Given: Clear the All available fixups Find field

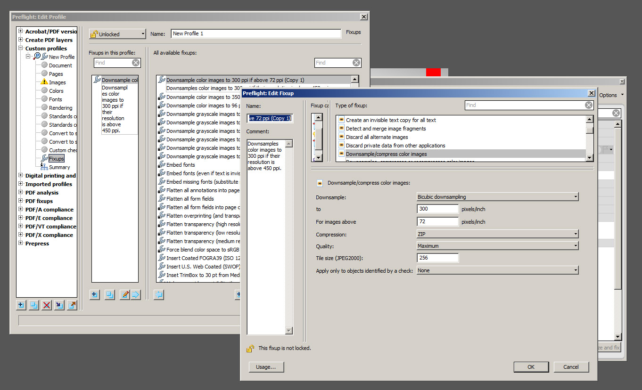Looking at the screenshot, I should coord(356,63).
